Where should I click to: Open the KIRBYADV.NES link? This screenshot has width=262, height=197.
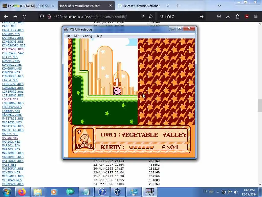pos(13,49)
